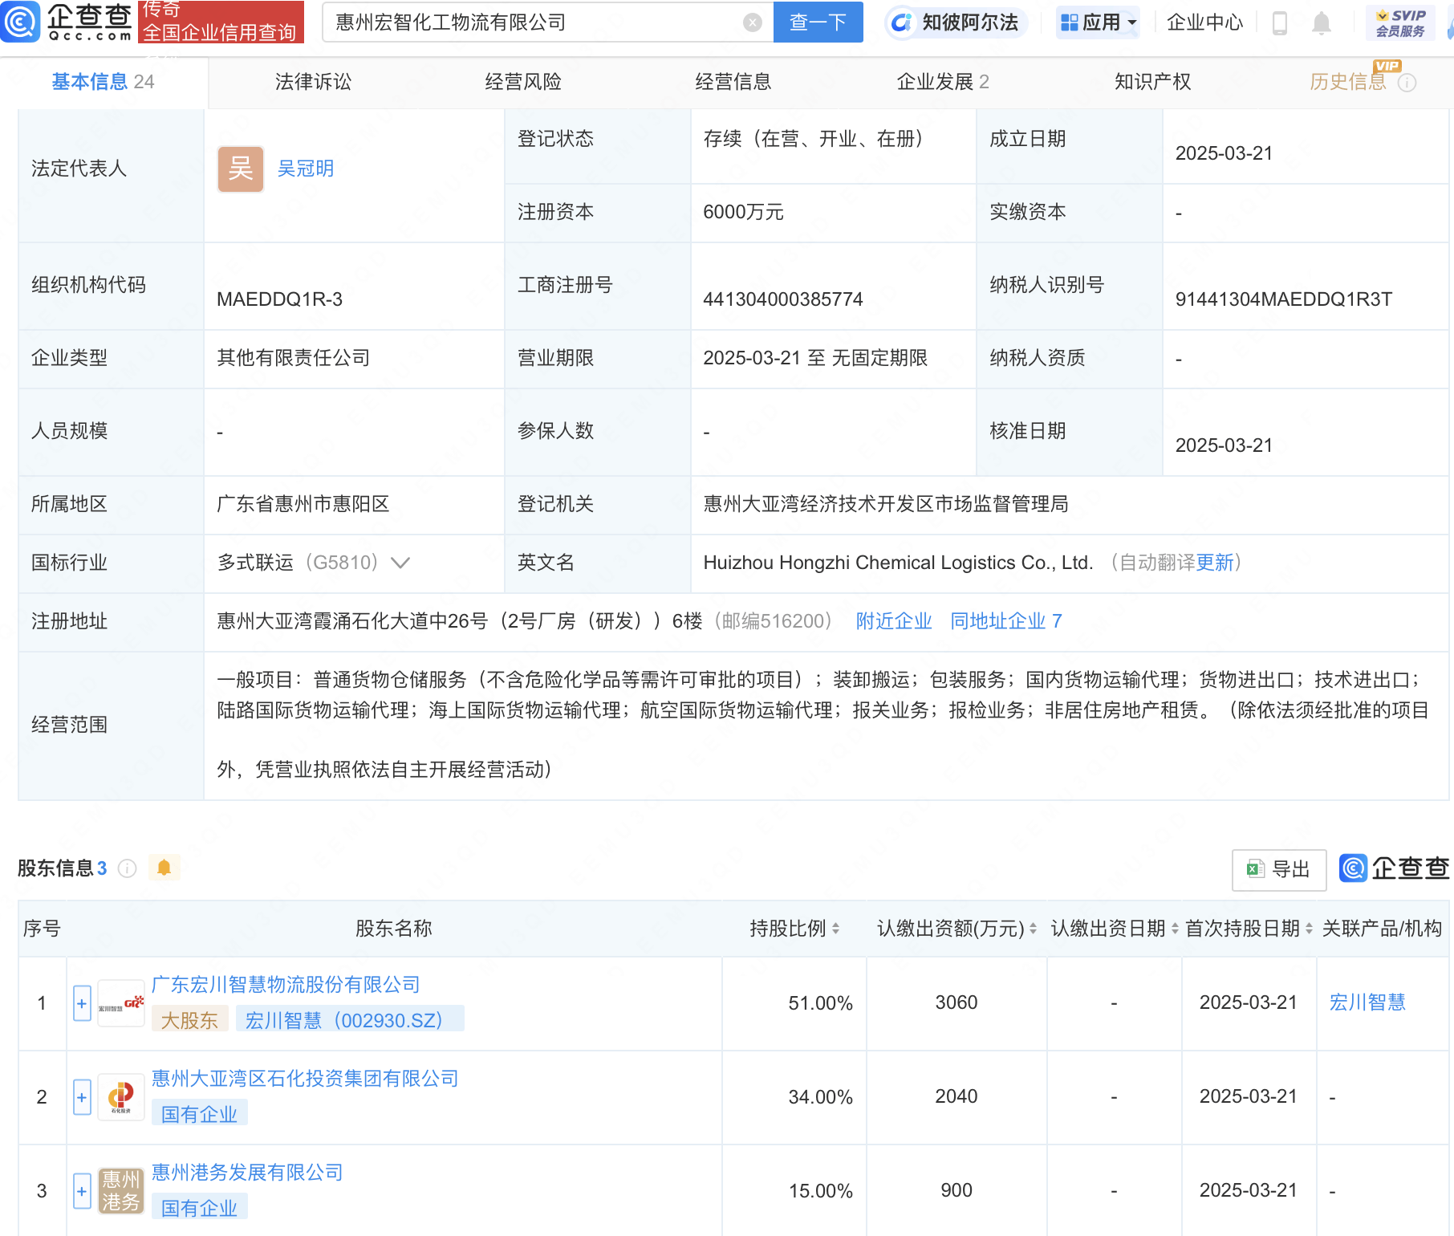Viewport: 1454px width, 1236px height.
Task: Switch to 经营风险 tab
Action: tap(523, 82)
